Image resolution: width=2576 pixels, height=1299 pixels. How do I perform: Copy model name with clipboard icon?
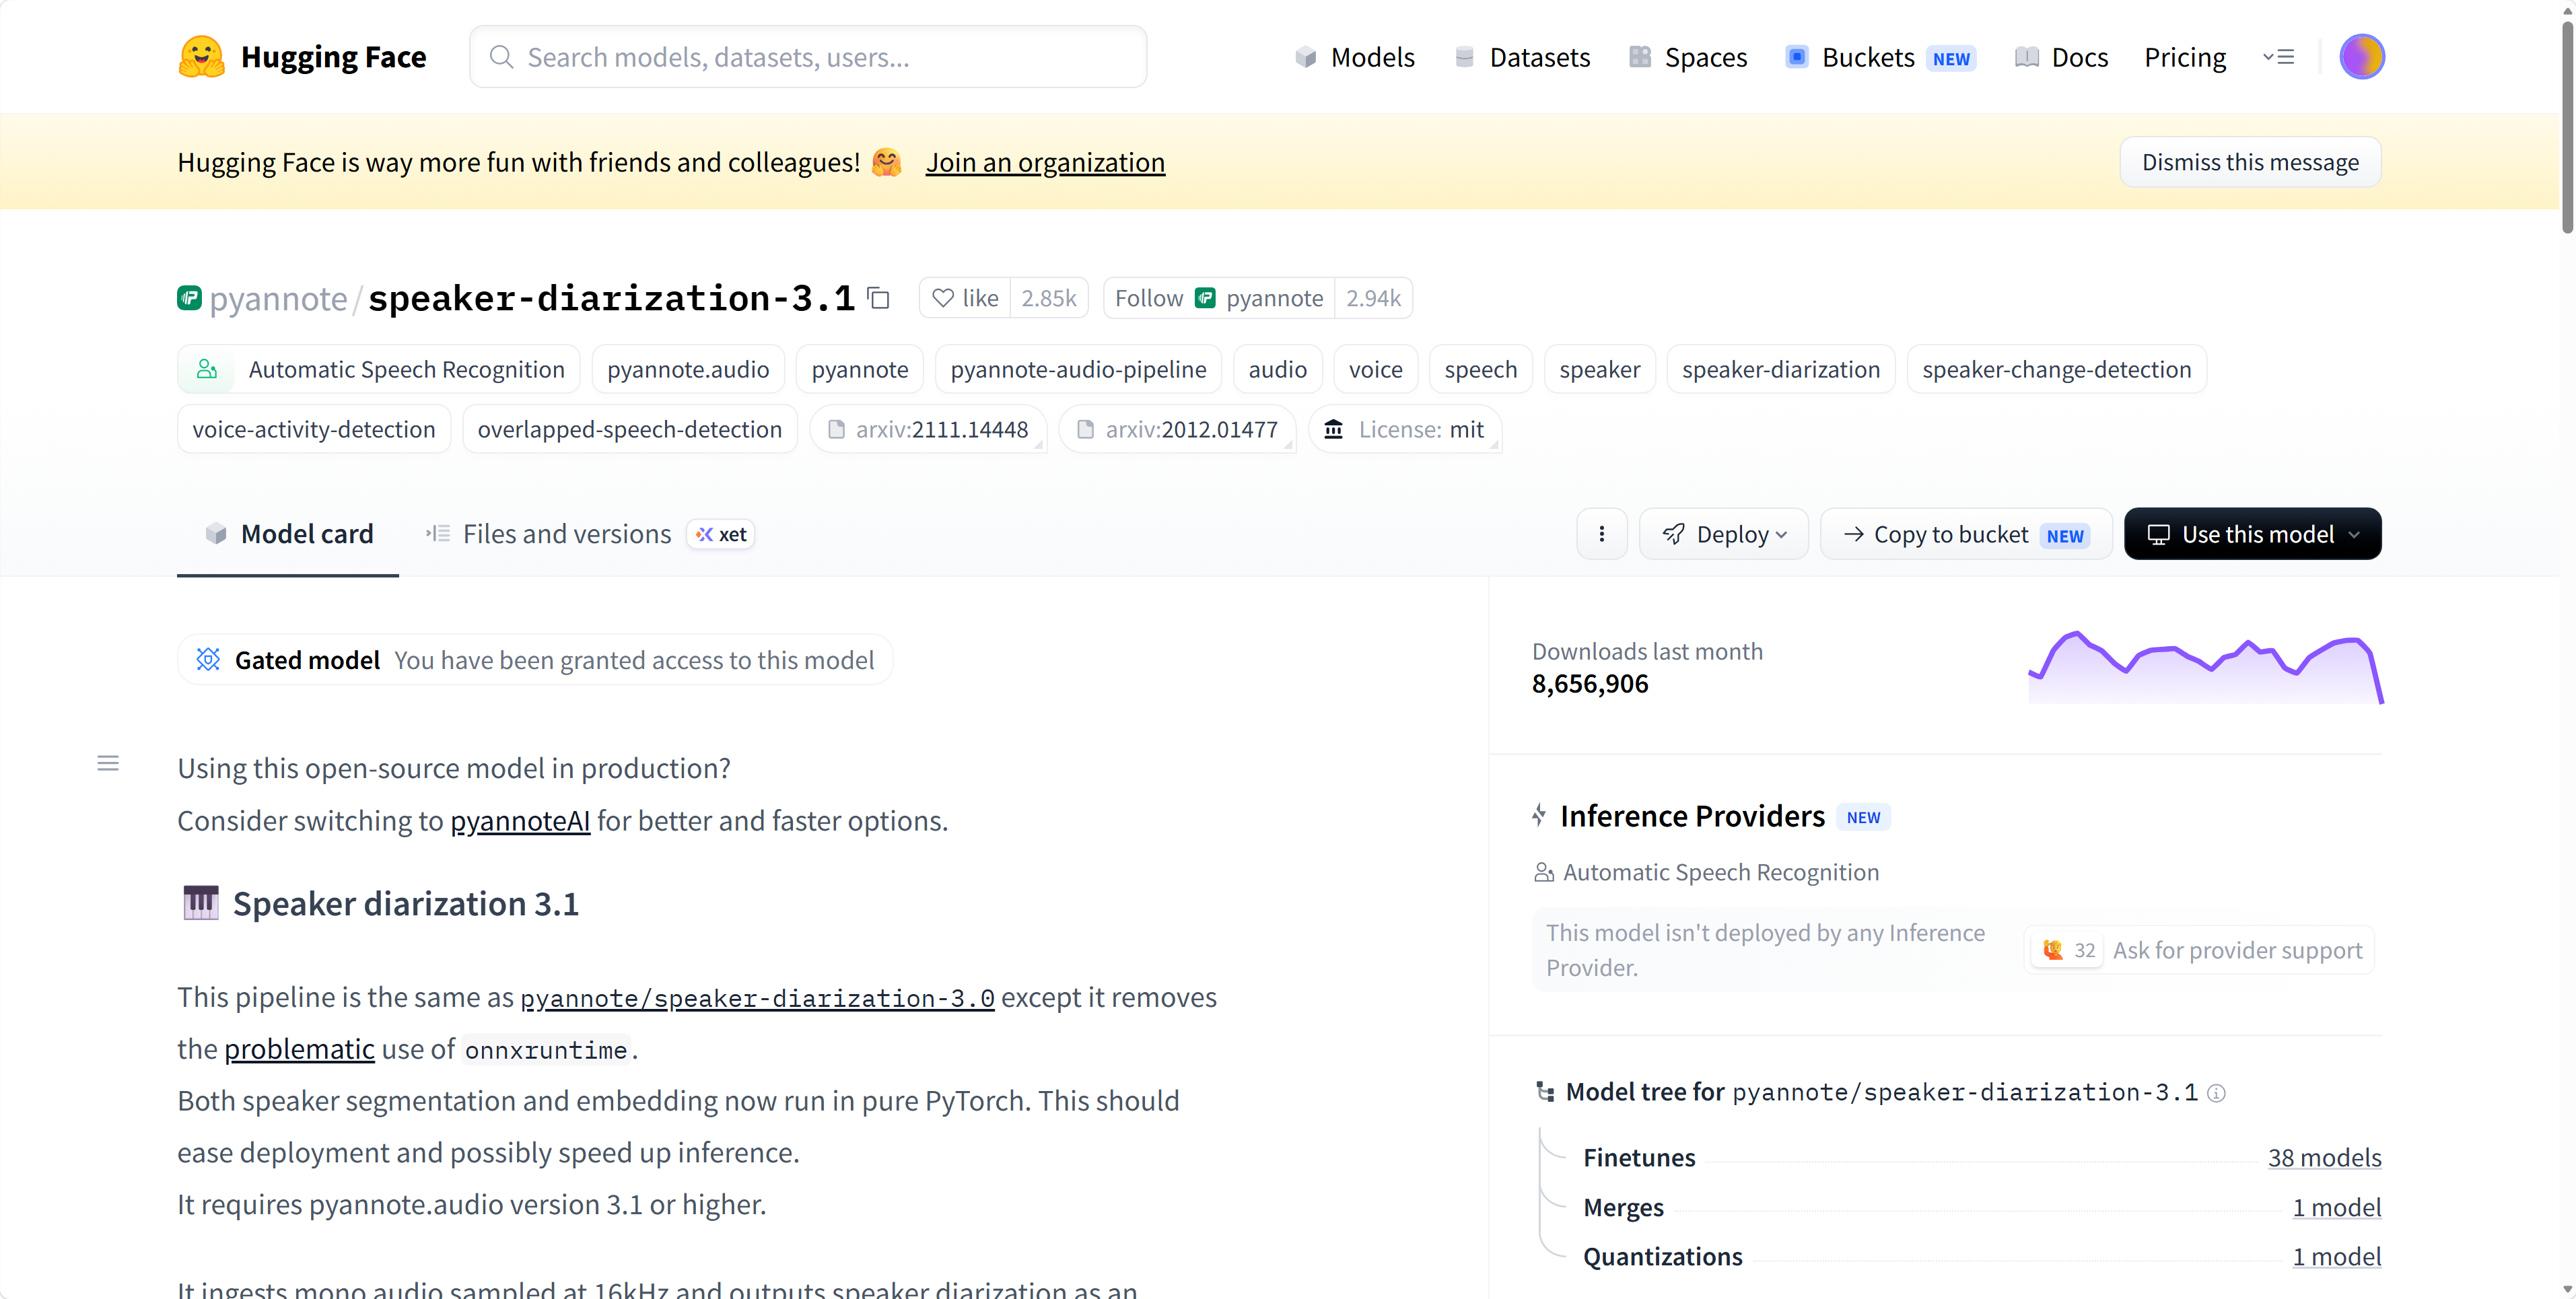click(x=879, y=298)
